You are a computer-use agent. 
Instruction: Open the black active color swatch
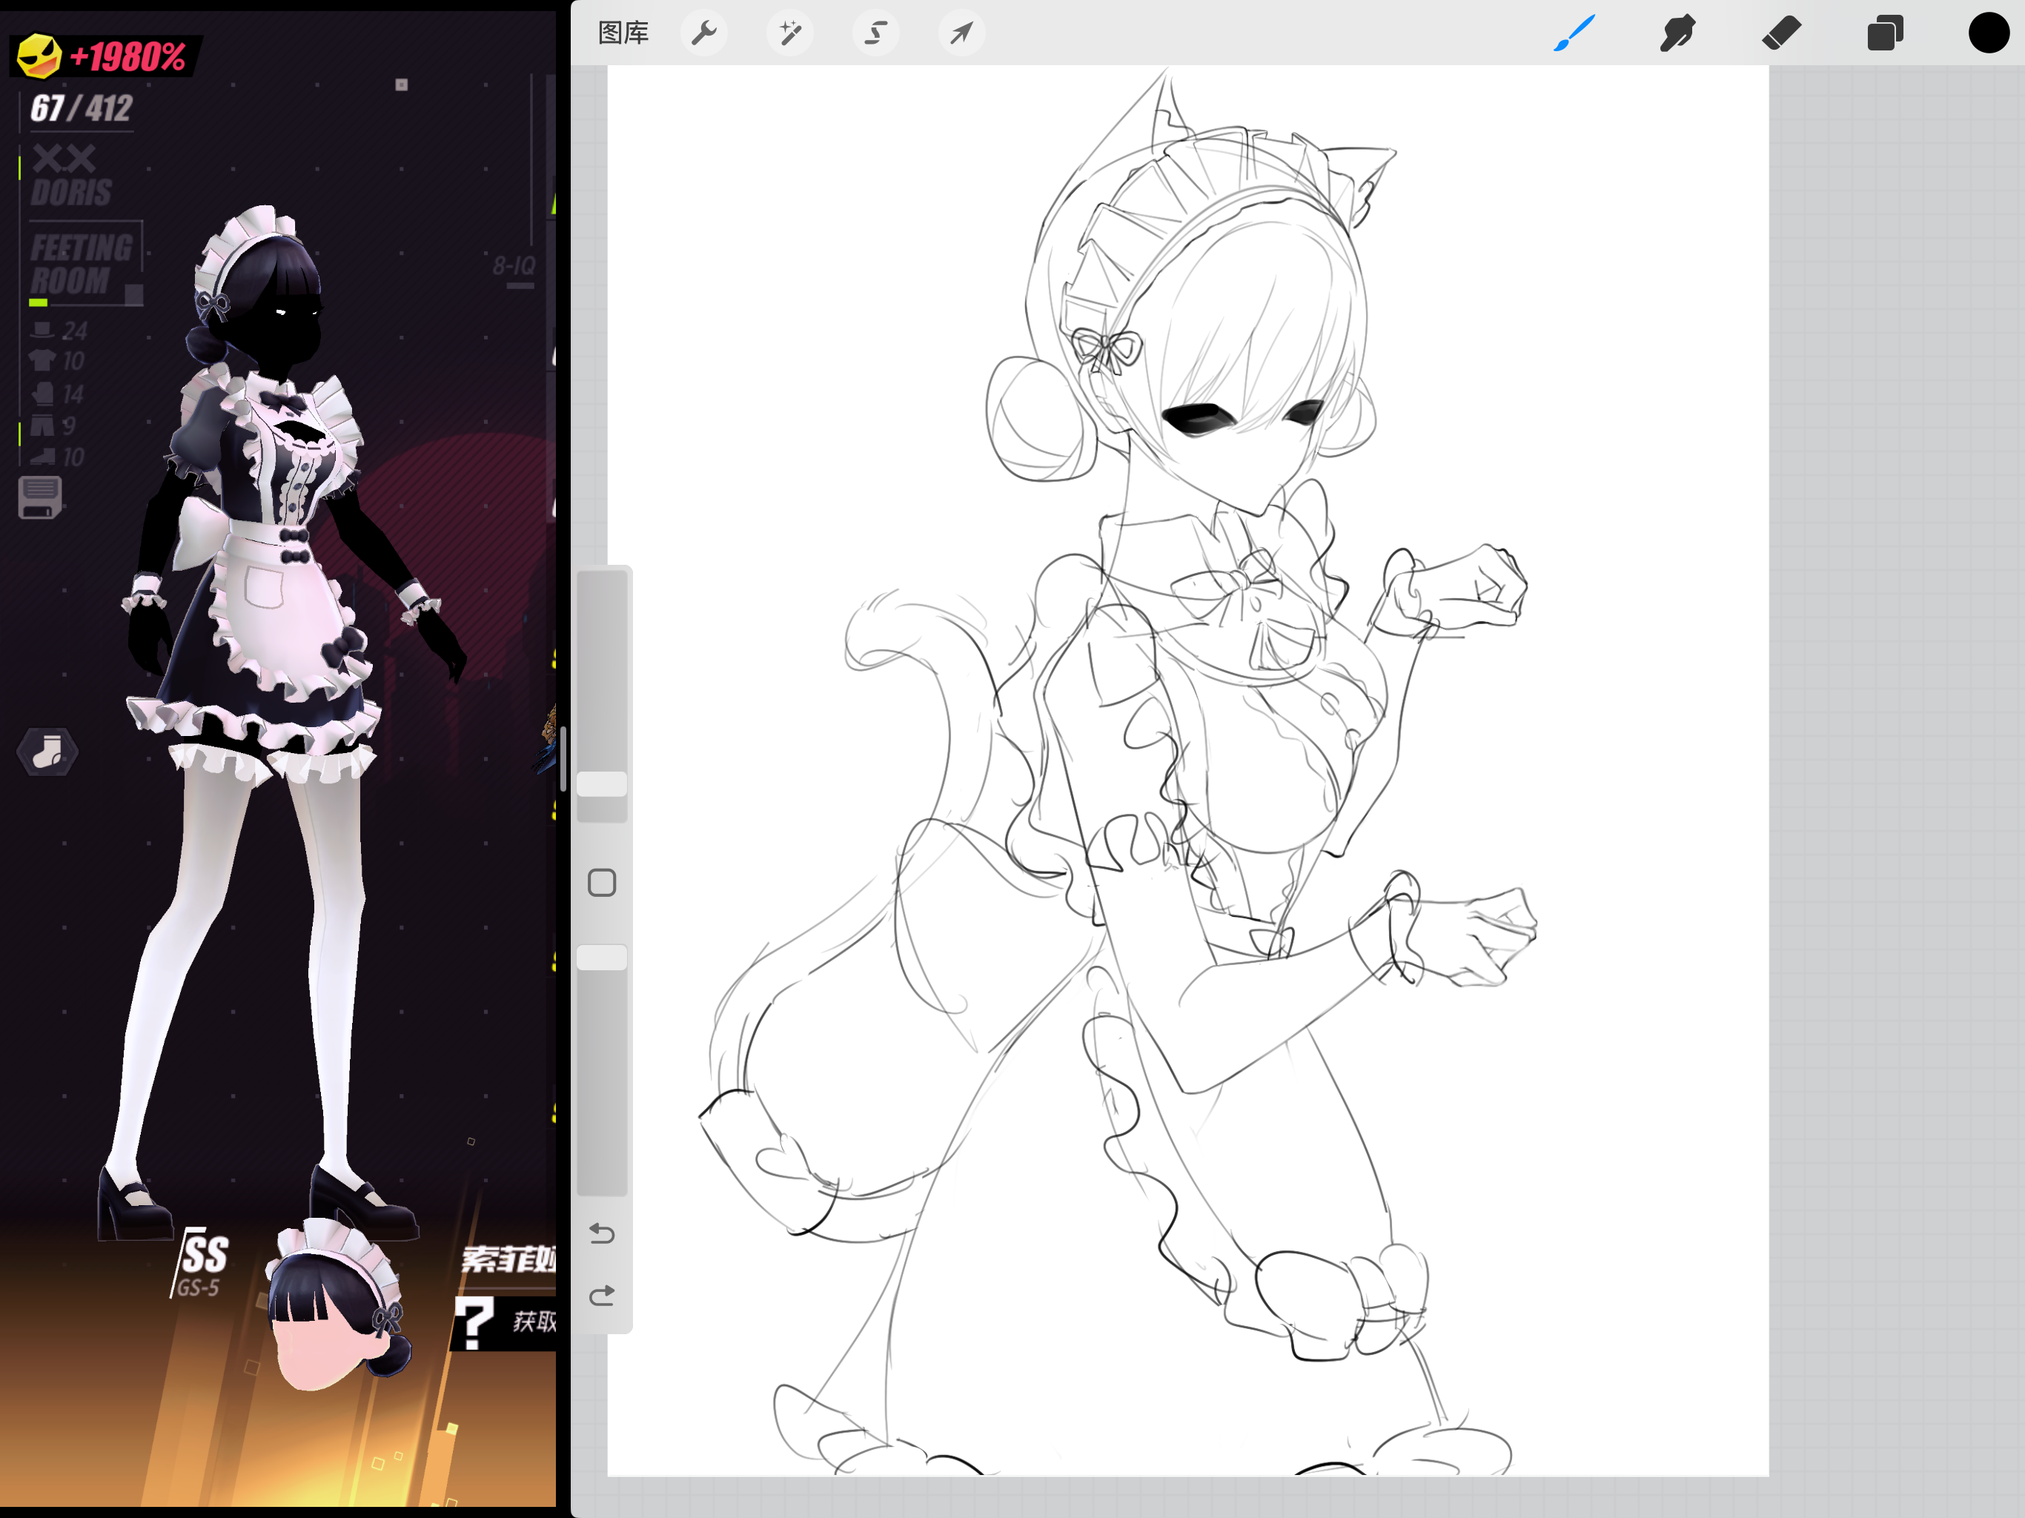pos(1989,33)
